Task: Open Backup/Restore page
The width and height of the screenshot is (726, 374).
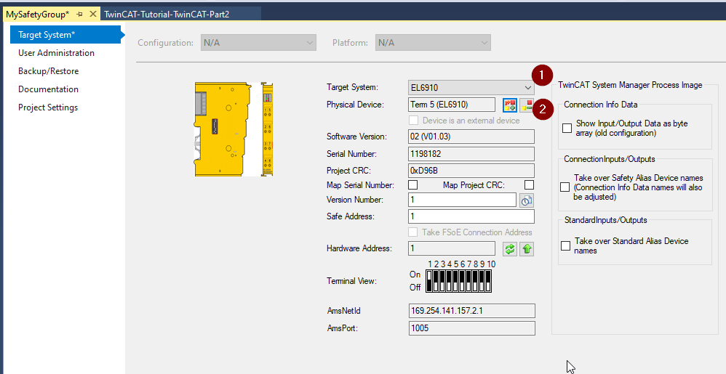Action: [49, 70]
